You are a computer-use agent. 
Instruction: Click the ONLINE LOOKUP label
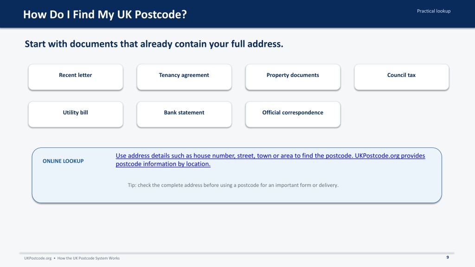[x=63, y=161]
